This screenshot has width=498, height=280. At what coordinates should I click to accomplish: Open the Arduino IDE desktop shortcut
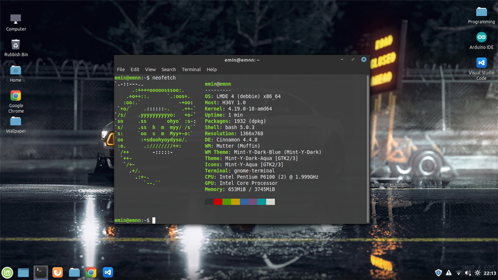[481, 38]
